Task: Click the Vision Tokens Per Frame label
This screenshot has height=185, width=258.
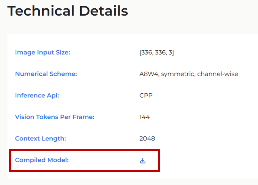Action: click(x=55, y=117)
